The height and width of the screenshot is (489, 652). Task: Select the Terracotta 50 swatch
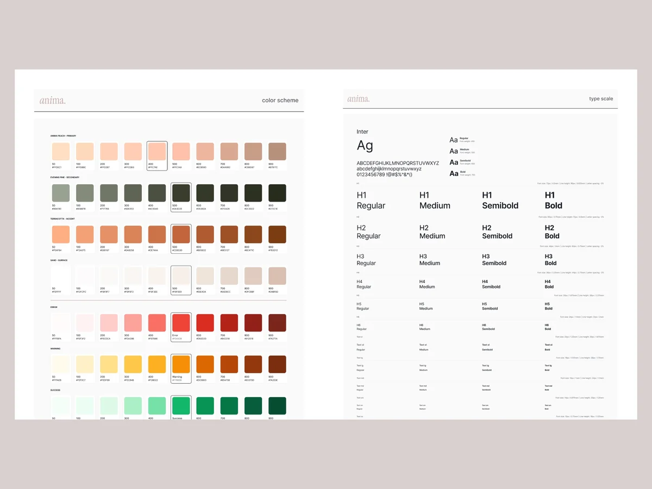click(x=61, y=234)
